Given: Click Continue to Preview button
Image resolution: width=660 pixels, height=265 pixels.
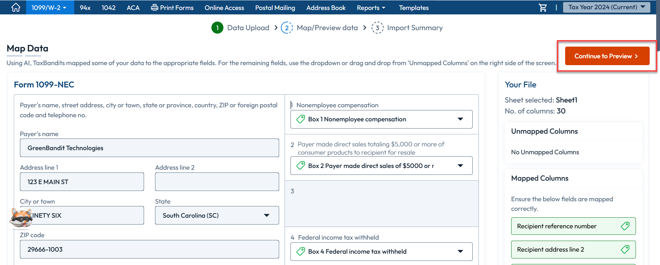Looking at the screenshot, I should (x=607, y=56).
